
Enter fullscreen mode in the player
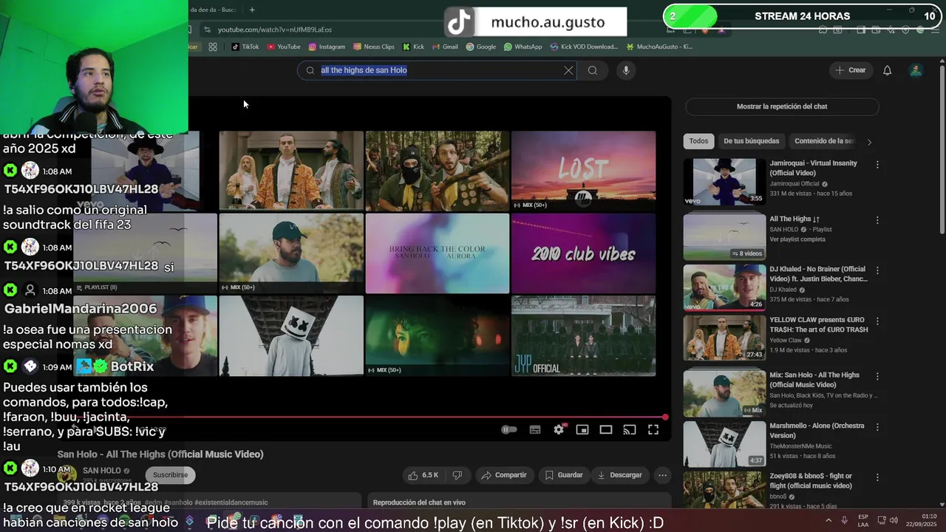pos(653,429)
